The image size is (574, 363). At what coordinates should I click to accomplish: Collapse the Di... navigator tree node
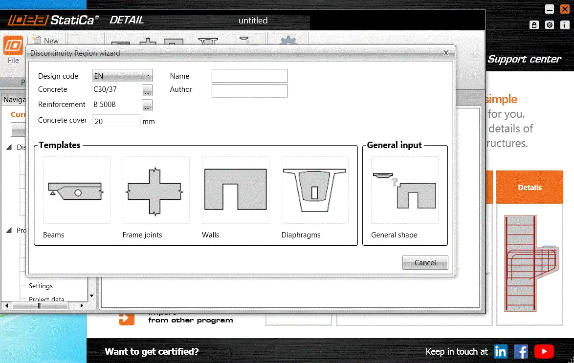[9, 147]
